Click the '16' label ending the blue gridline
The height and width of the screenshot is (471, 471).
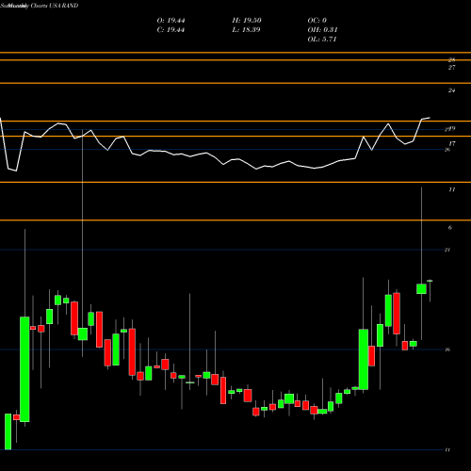click(447, 349)
